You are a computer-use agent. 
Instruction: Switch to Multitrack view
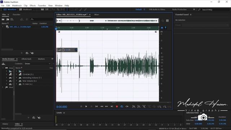click(26, 9)
